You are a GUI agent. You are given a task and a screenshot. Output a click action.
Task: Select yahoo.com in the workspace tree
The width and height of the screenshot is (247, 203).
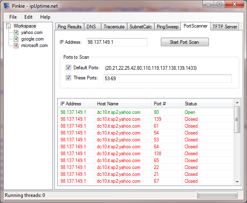tap(32, 32)
